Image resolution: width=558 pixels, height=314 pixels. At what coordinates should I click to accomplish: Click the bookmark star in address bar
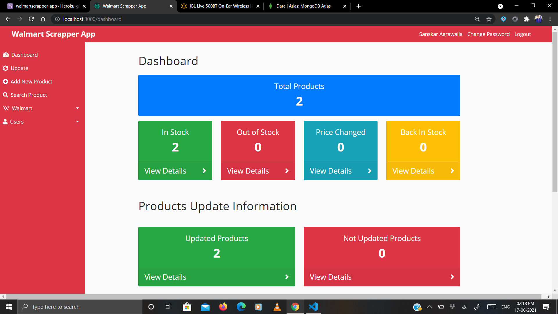[x=489, y=19]
